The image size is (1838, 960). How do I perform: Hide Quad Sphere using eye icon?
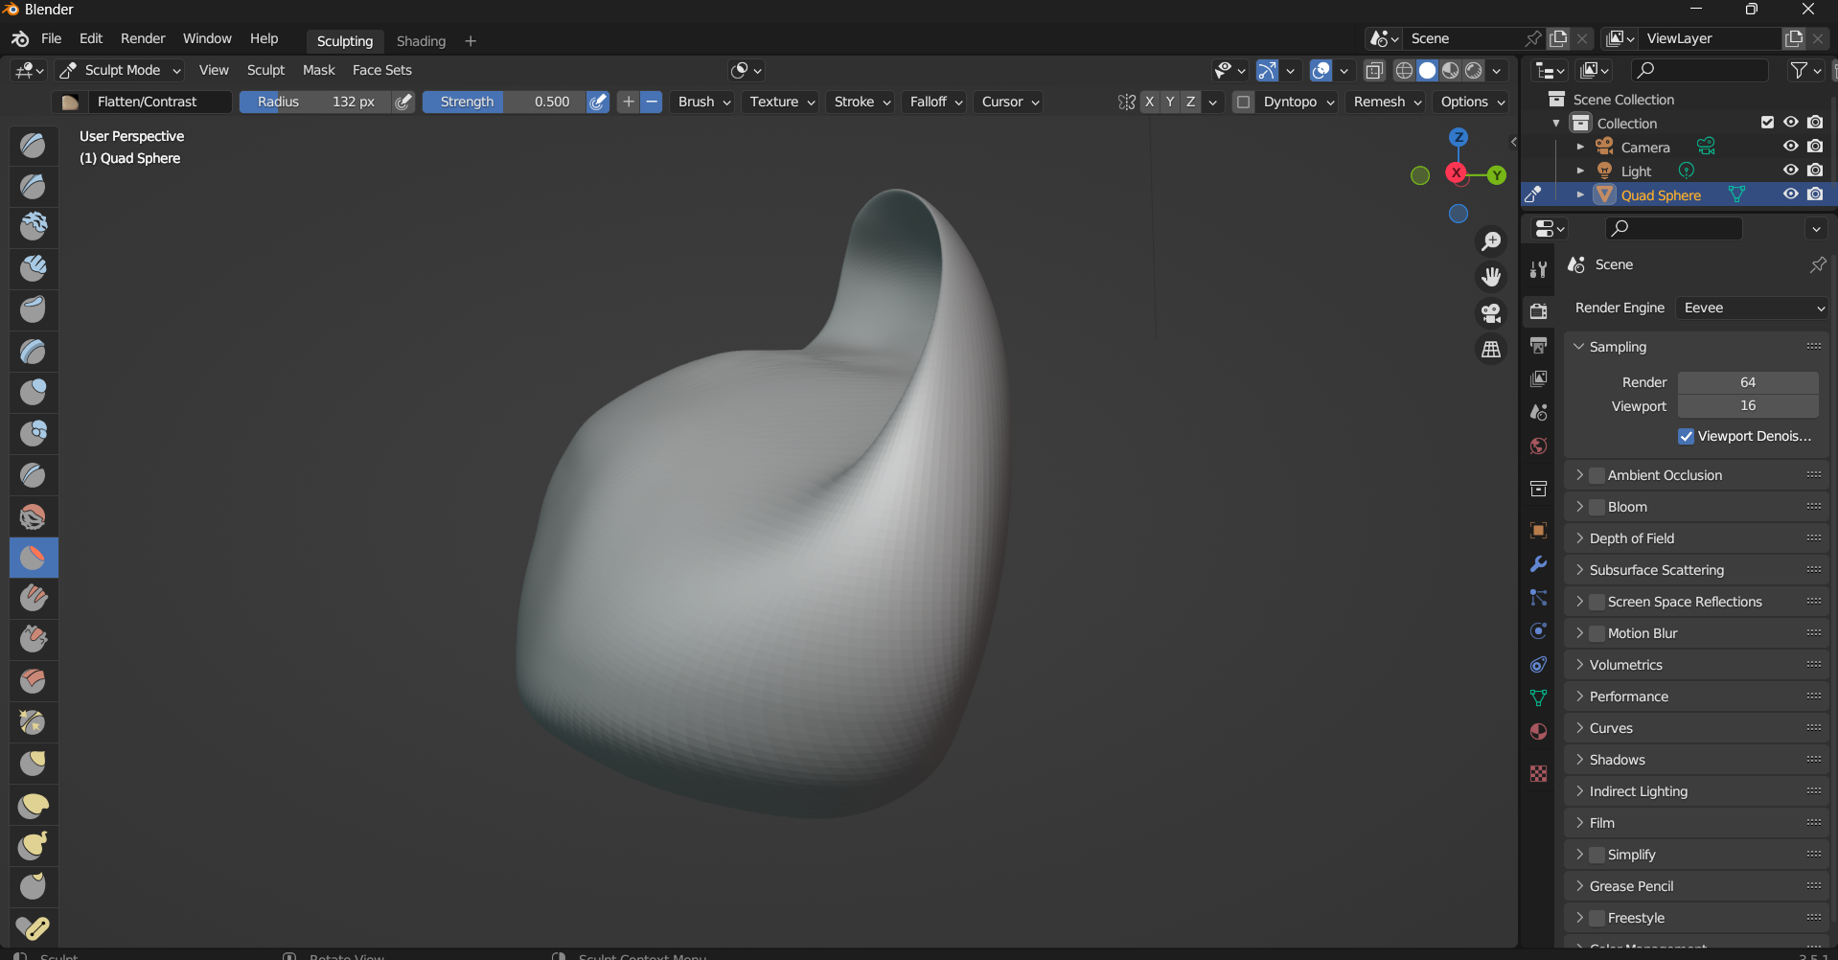pyautogui.click(x=1790, y=194)
